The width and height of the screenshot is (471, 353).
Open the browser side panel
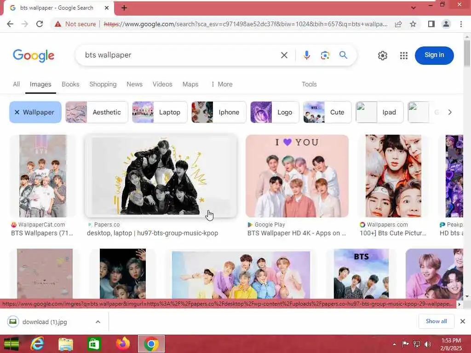431,24
